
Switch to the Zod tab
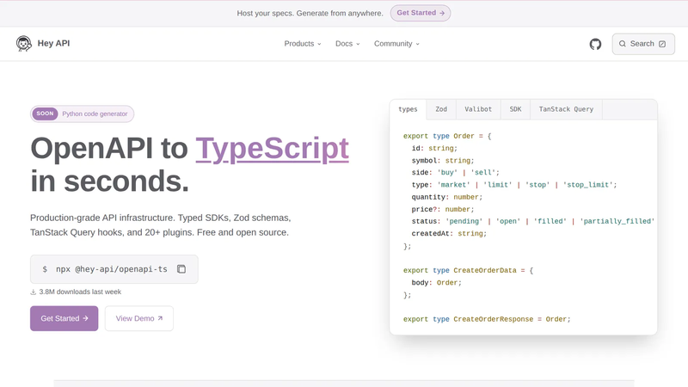coord(441,109)
